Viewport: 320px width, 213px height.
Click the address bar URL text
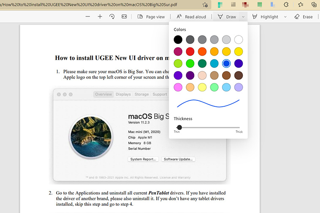pyautogui.click(x=89, y=5)
